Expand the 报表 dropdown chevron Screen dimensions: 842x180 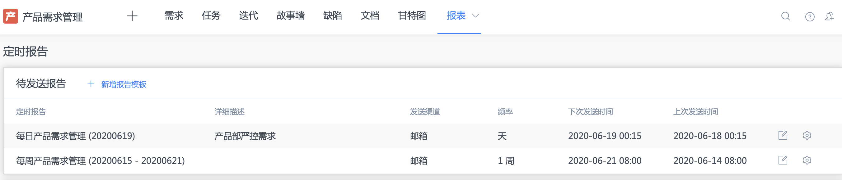(475, 16)
